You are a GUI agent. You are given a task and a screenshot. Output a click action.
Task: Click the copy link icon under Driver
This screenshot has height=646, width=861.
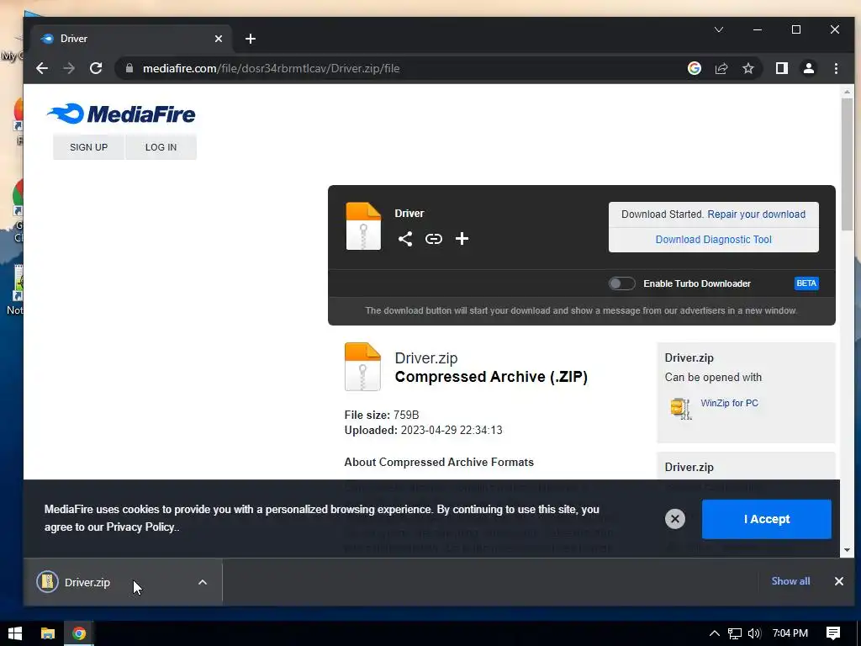click(x=434, y=238)
